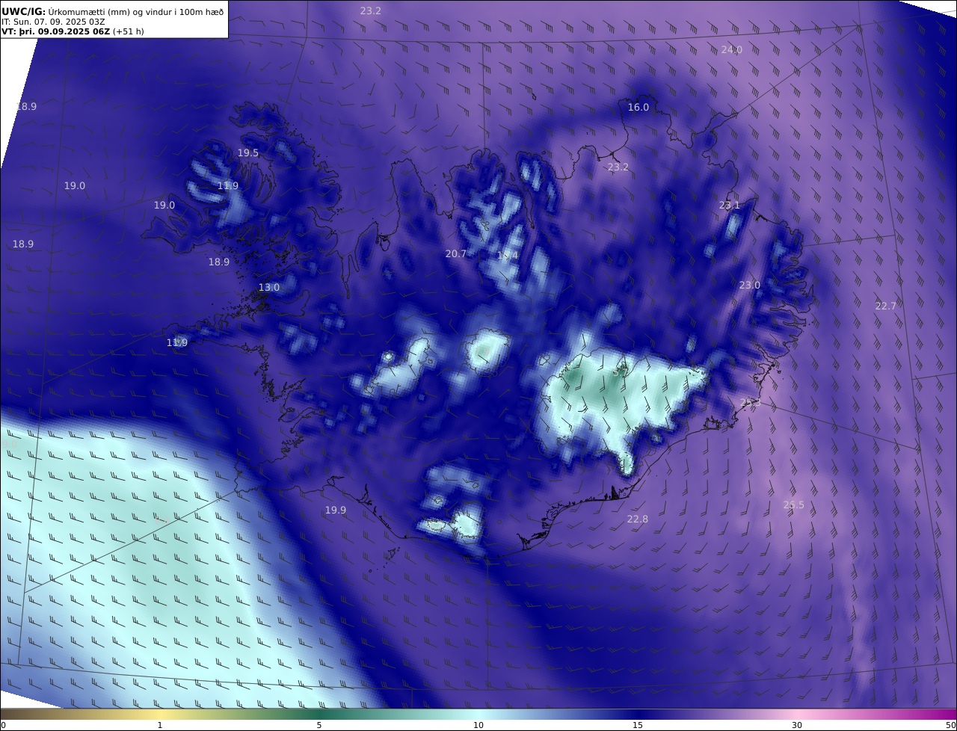Select the 'IT: Sun. 07. 09. 2025 03Z' line
The height and width of the screenshot is (731, 957).
[x=53, y=22]
